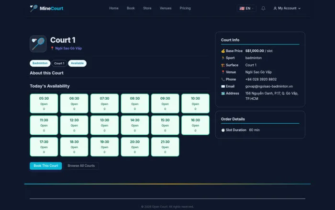335x210 pixels.
Task: Select the 21:30 Open time slot
Action: click(x=165, y=147)
